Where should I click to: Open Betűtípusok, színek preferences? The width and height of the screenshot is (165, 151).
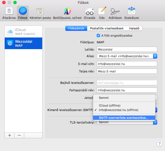pos(67,13)
